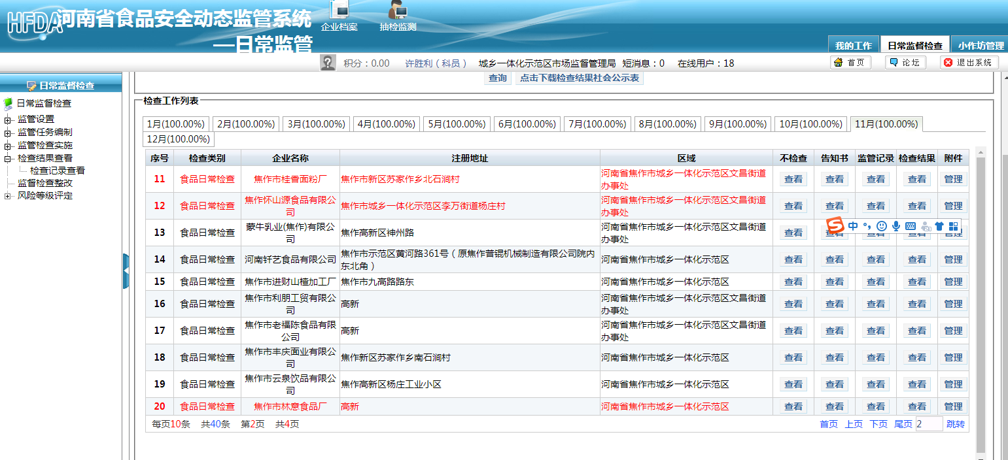Click 管理 attachment for row 16 利朋工贸
The width and height of the screenshot is (1008, 460).
[x=953, y=304]
